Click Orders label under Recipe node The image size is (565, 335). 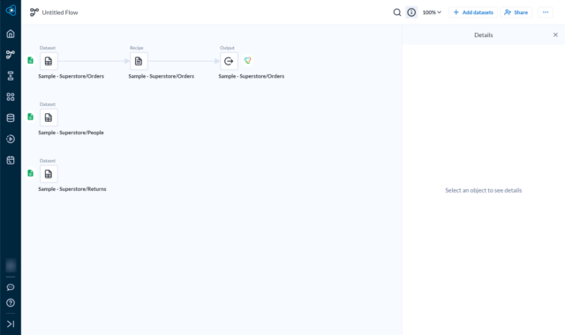point(162,76)
